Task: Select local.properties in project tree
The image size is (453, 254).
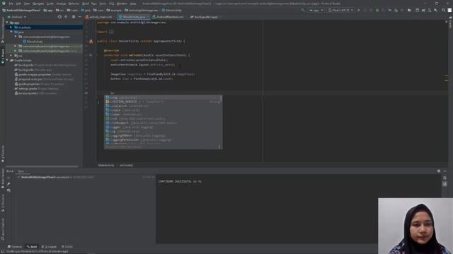Action: pyautogui.click(x=35, y=93)
